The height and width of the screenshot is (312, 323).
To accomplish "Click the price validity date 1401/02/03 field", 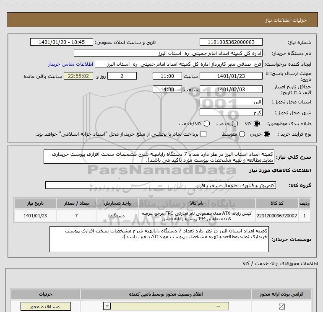I will click(231, 89).
